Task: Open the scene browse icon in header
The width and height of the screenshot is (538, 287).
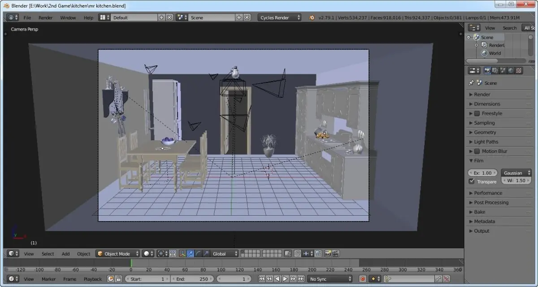Action: [182, 17]
